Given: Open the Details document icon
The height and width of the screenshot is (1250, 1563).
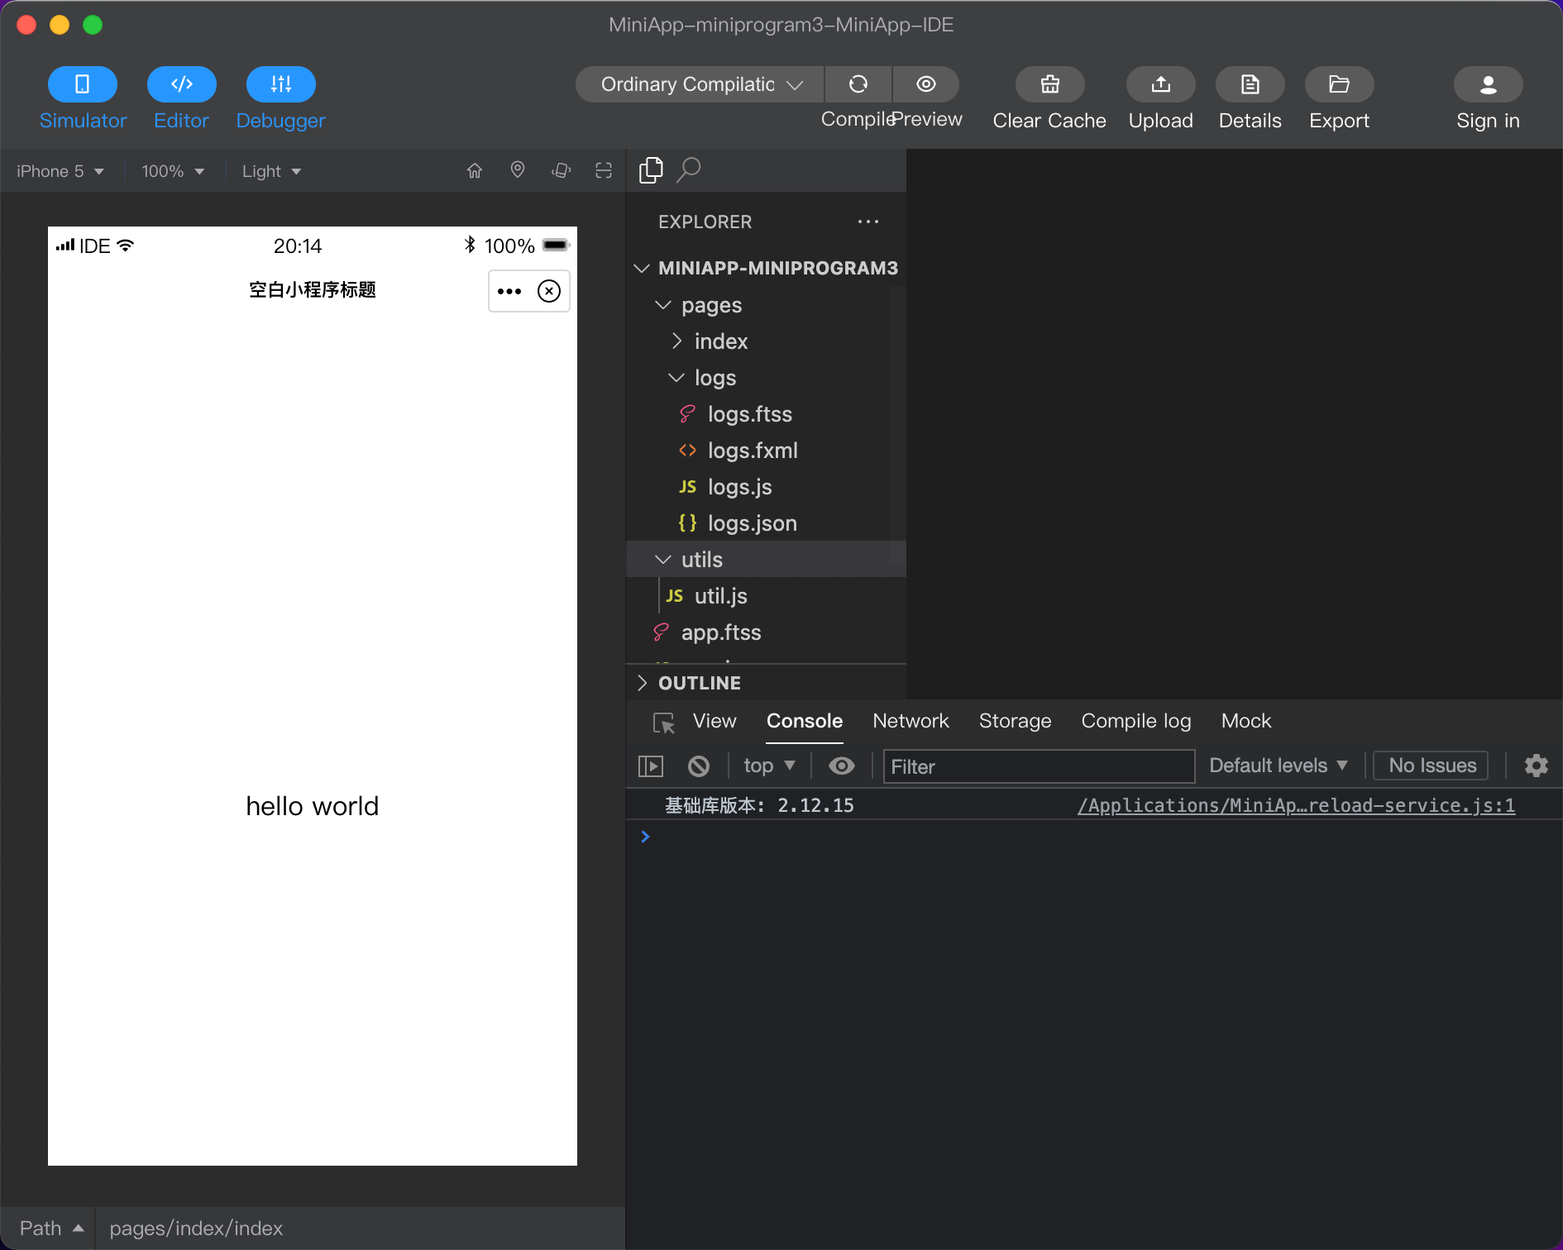Looking at the screenshot, I should 1250,84.
